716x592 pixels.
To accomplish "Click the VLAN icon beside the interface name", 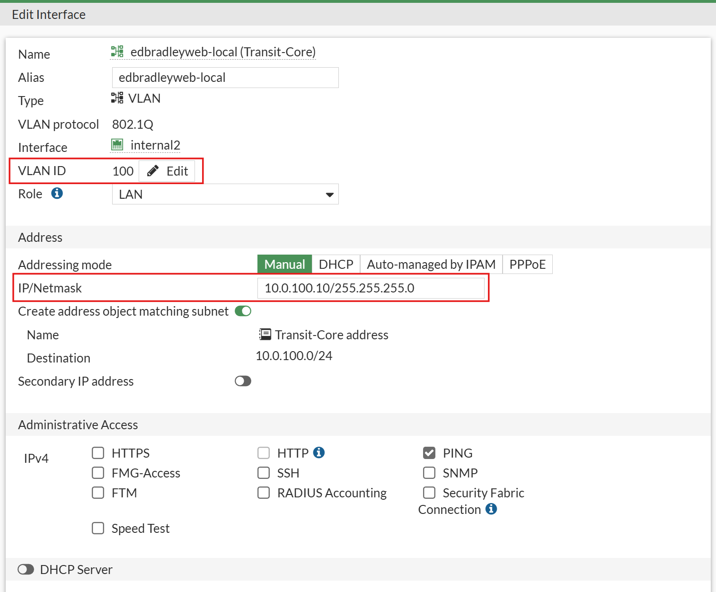I will coord(117,52).
